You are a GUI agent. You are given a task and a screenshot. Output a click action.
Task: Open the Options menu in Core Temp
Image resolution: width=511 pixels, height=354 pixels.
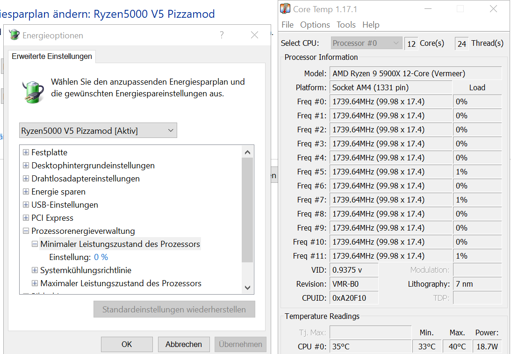[x=315, y=25]
